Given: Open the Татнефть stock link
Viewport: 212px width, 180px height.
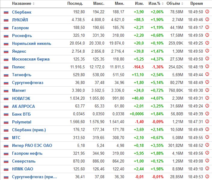Looking at the screenshot, I should (x=22, y=75).
